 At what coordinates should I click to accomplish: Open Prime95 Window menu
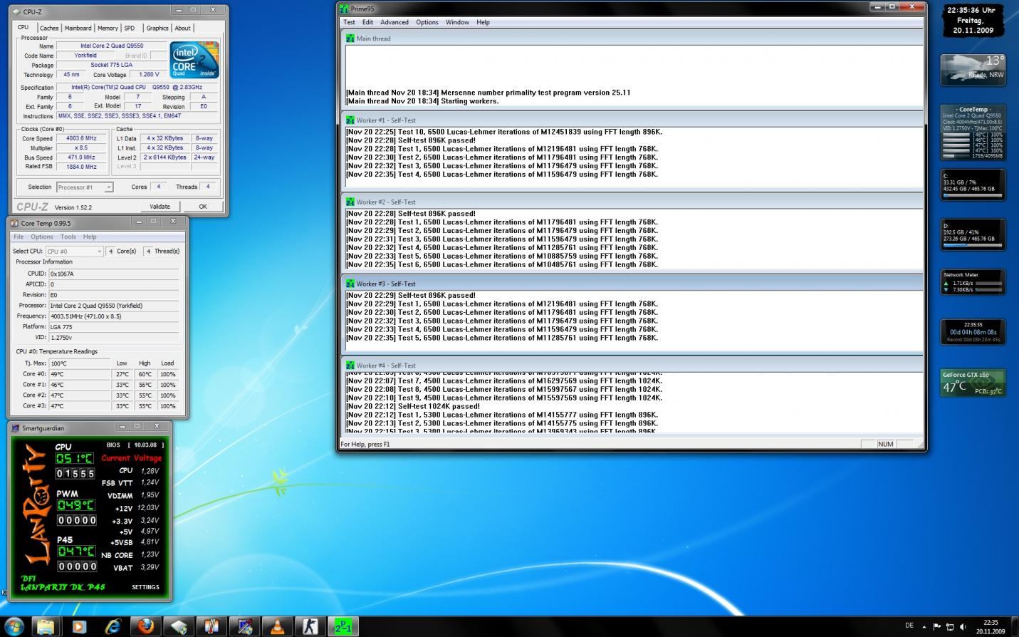(x=457, y=22)
